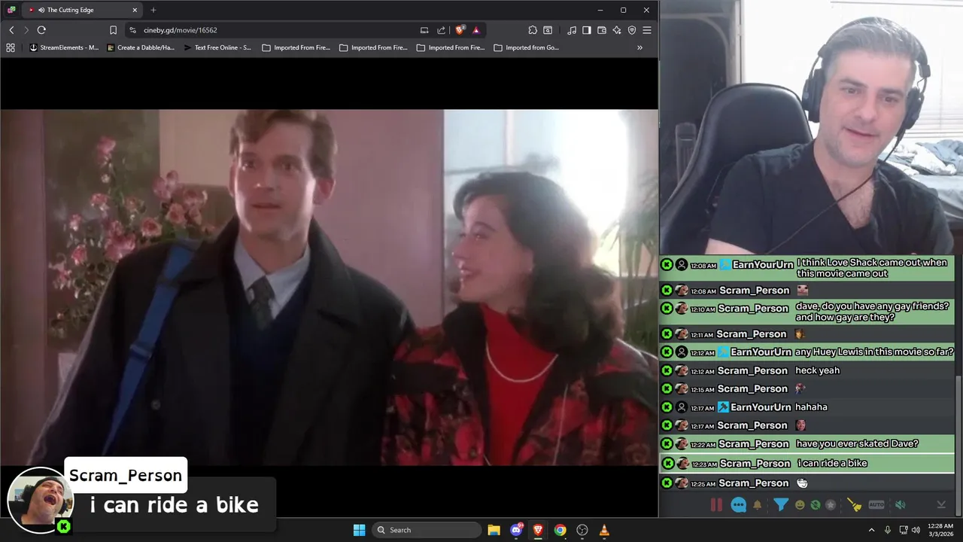This screenshot has height=542, width=963.
Task: Open a new browser tab
Action: pos(153,10)
